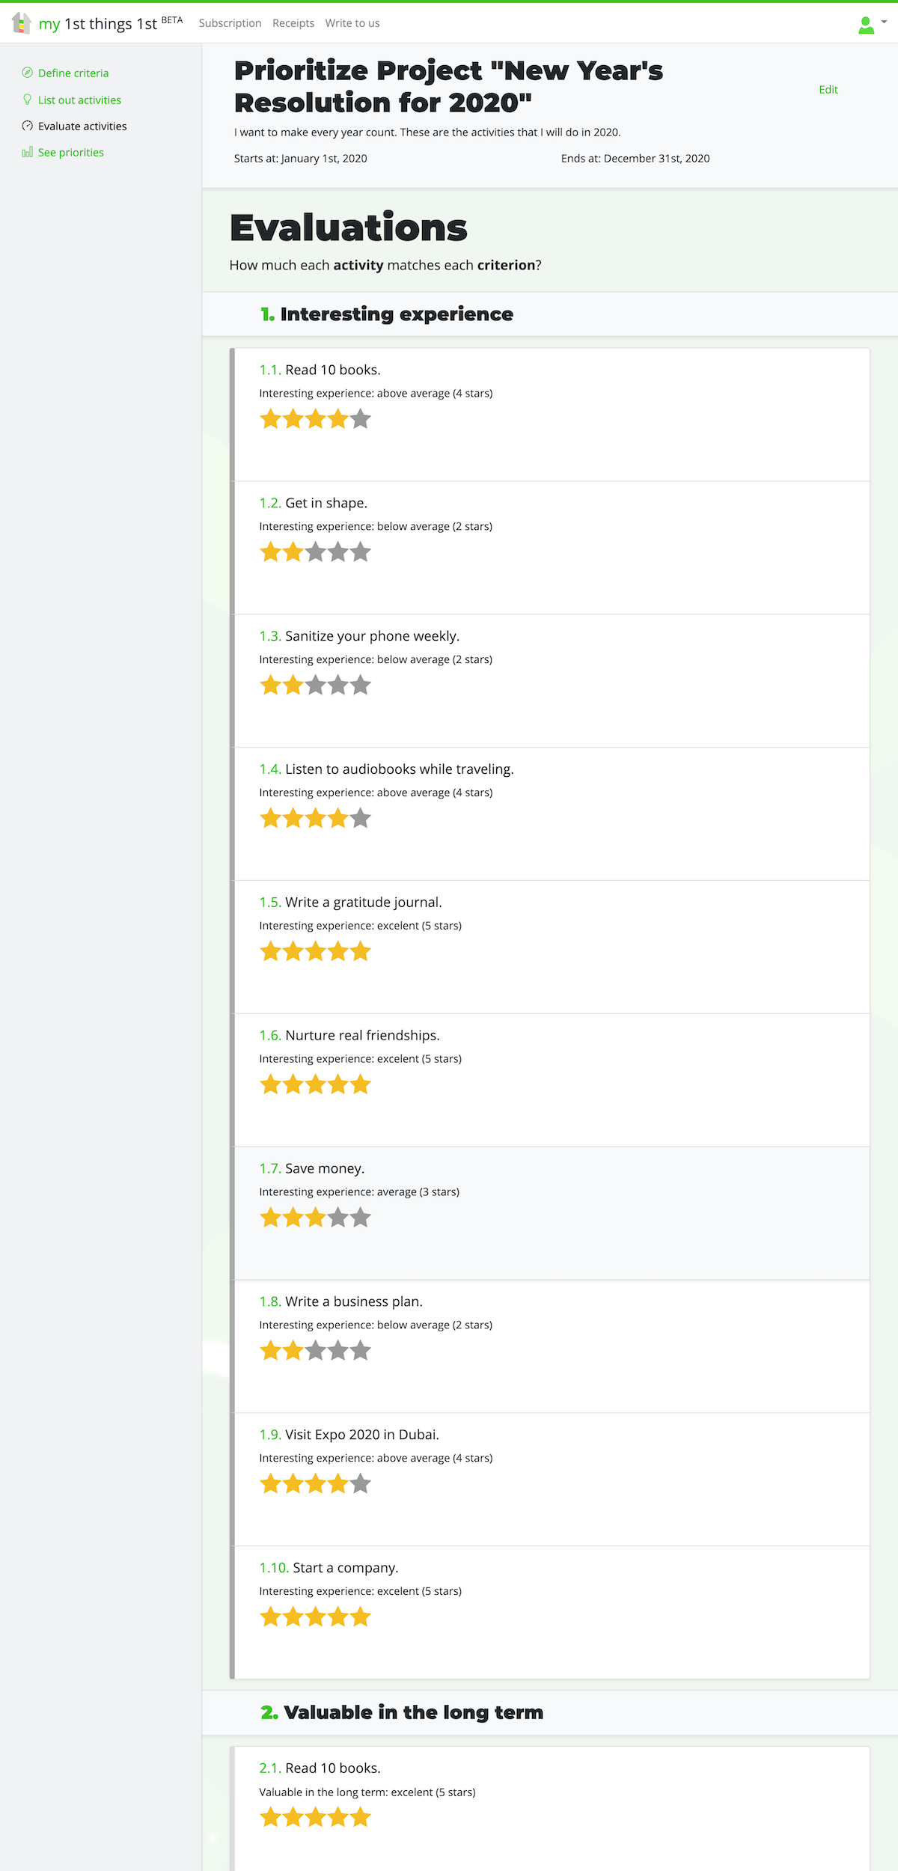This screenshot has width=898, height=1871.
Task: Set Save money rating to fourth star
Action: click(x=338, y=1218)
